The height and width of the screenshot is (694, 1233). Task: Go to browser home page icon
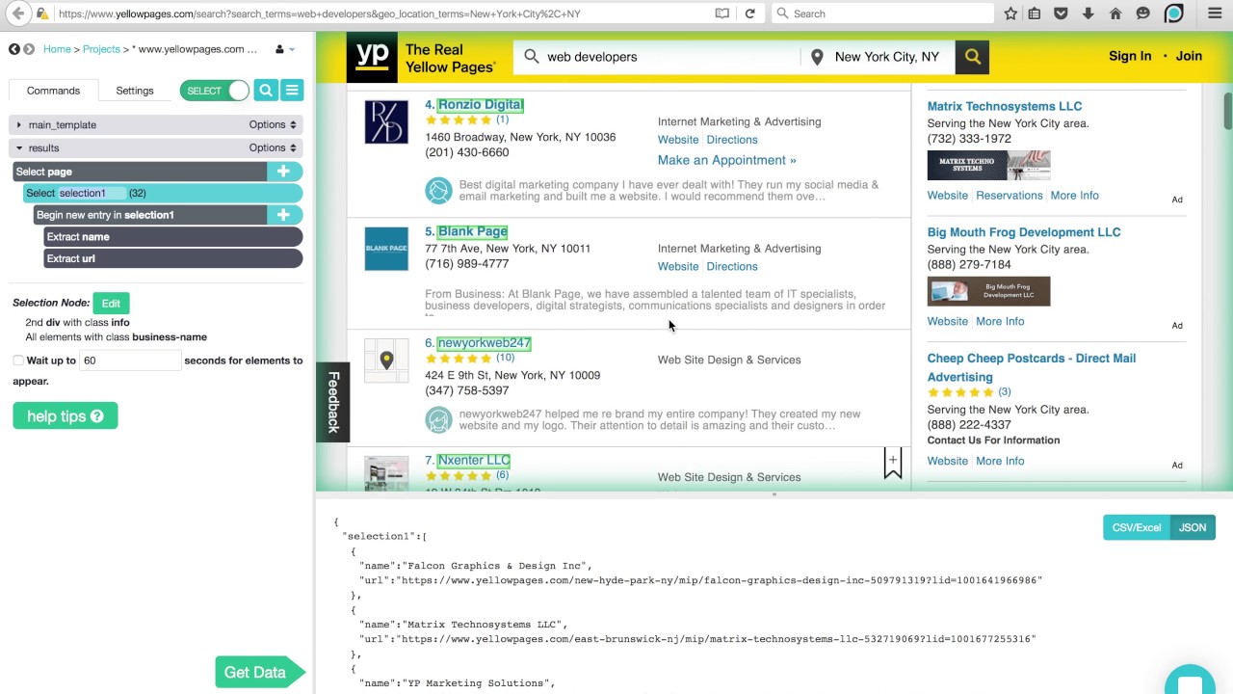pos(1115,13)
